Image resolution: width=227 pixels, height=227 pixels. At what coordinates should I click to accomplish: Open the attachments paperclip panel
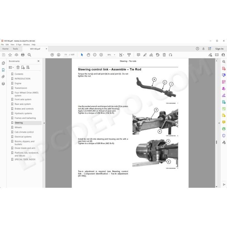click(3, 77)
